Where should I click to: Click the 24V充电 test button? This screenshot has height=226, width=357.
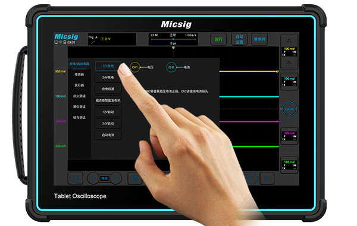pyautogui.click(x=108, y=77)
